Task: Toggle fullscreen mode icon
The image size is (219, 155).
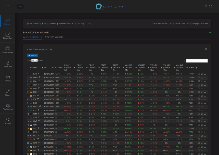Action: [x=210, y=6]
